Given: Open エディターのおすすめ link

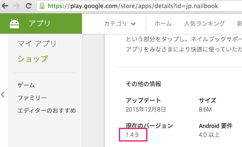Looking at the screenshot, I should click(x=47, y=111).
